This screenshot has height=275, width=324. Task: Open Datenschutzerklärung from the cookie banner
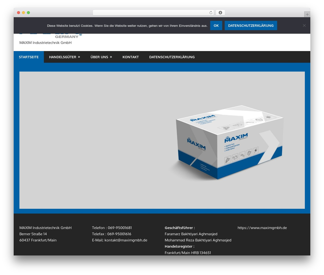[251, 25]
